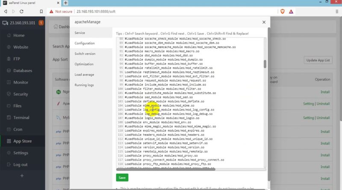Click the plus icon below Log out

[x=22, y=176]
